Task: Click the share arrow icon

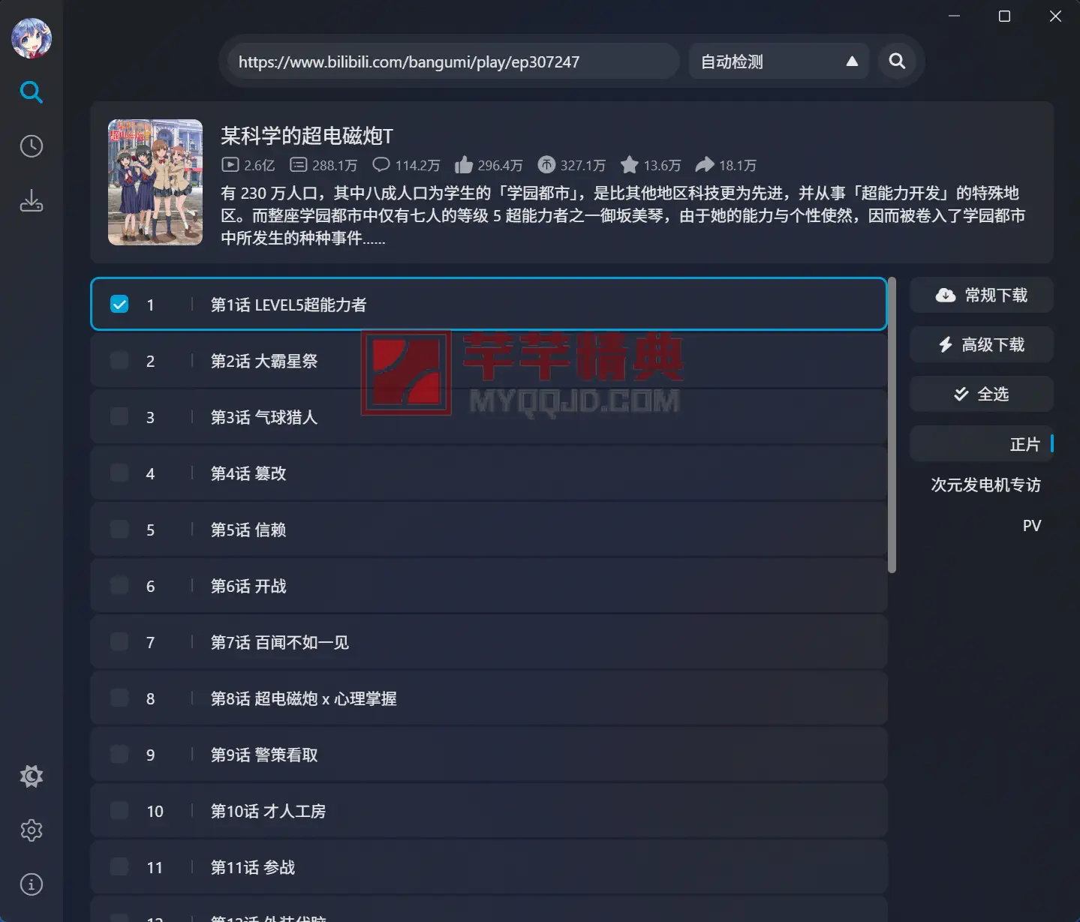Action: [x=705, y=165]
